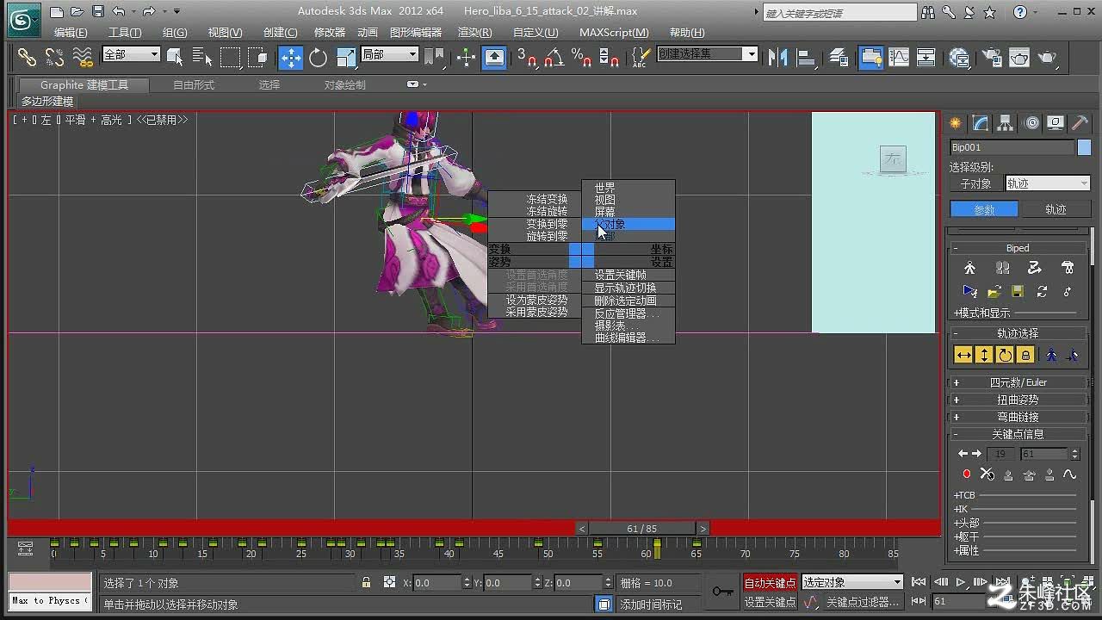1102x620 pixels.
Task: Open the 轨迹 selection level dropdown
Action: coord(1048,183)
